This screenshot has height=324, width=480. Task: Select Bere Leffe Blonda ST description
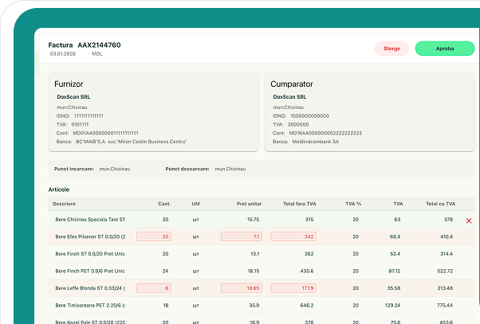90,288
